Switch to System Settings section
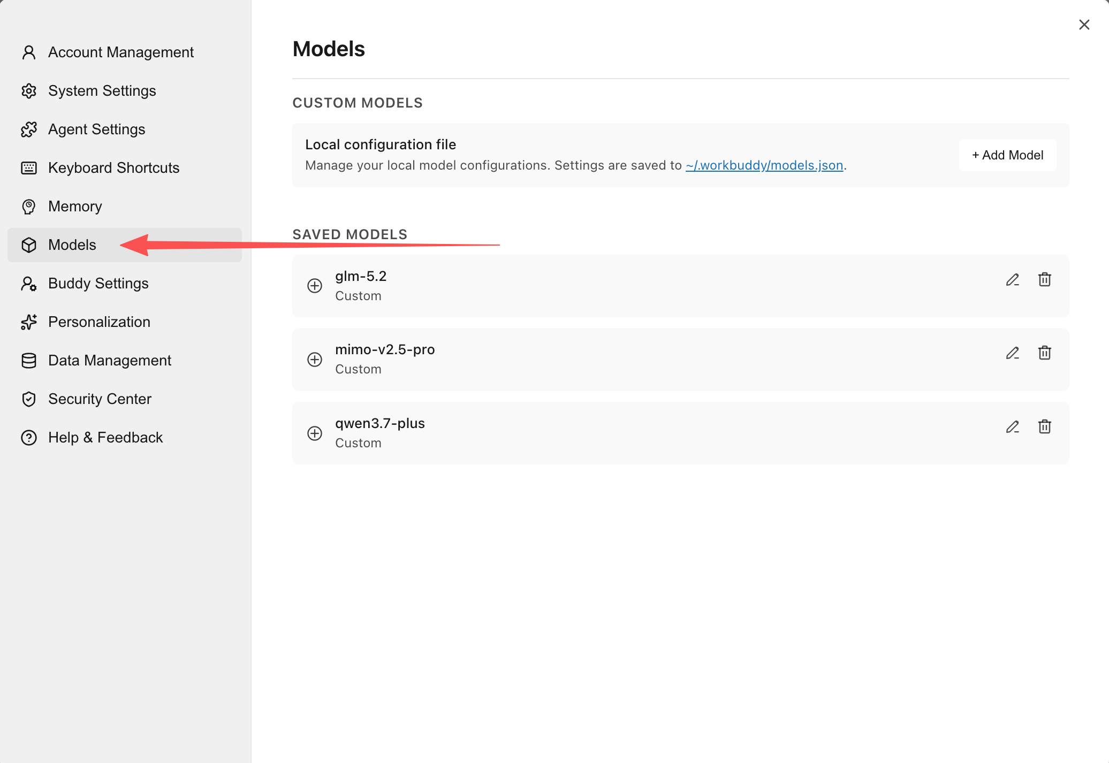The height and width of the screenshot is (763, 1109). click(125, 91)
